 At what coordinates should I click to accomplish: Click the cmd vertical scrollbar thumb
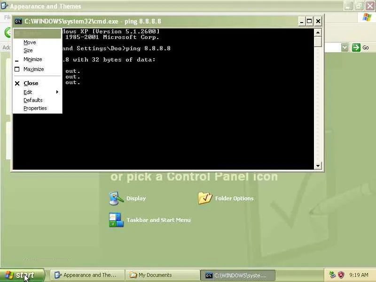coord(318,41)
